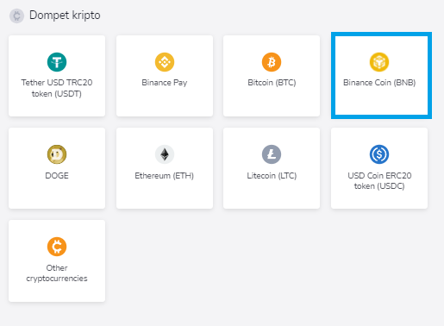444x326 pixels.
Task: Click the Tether USDT green icon
Action: 57,62
